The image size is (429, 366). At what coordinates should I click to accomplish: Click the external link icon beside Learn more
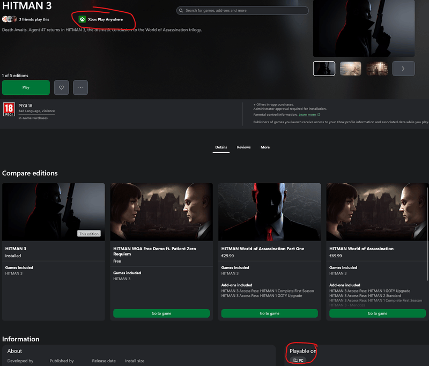(319, 115)
